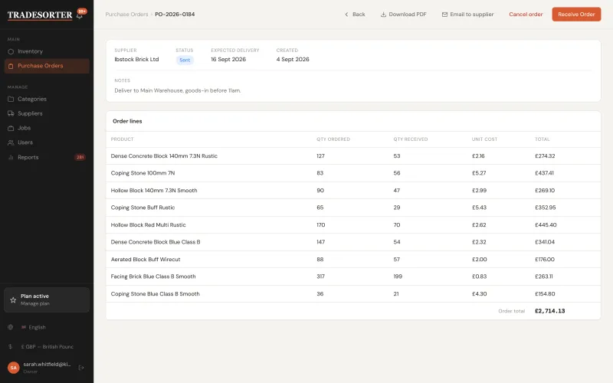Click the Cancel order link
The width and height of the screenshot is (613, 383).
tap(526, 15)
